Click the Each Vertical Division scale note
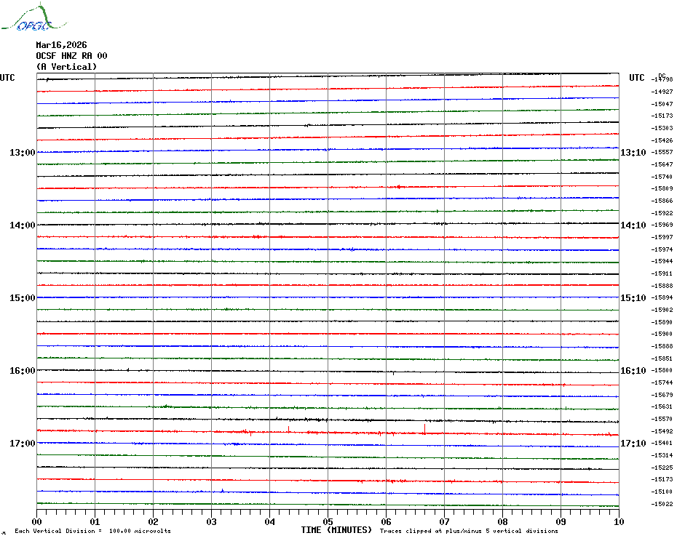Viewport: 677px width, 541px height. coord(93,531)
